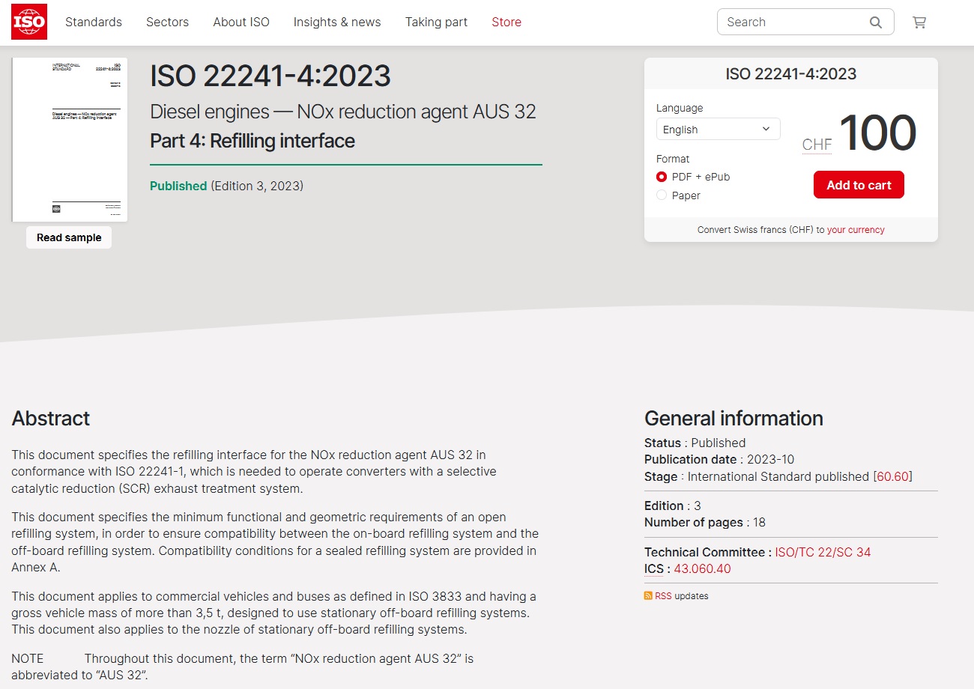Go to the Store page
Image resolution: width=974 pixels, height=689 pixels.
coord(506,22)
